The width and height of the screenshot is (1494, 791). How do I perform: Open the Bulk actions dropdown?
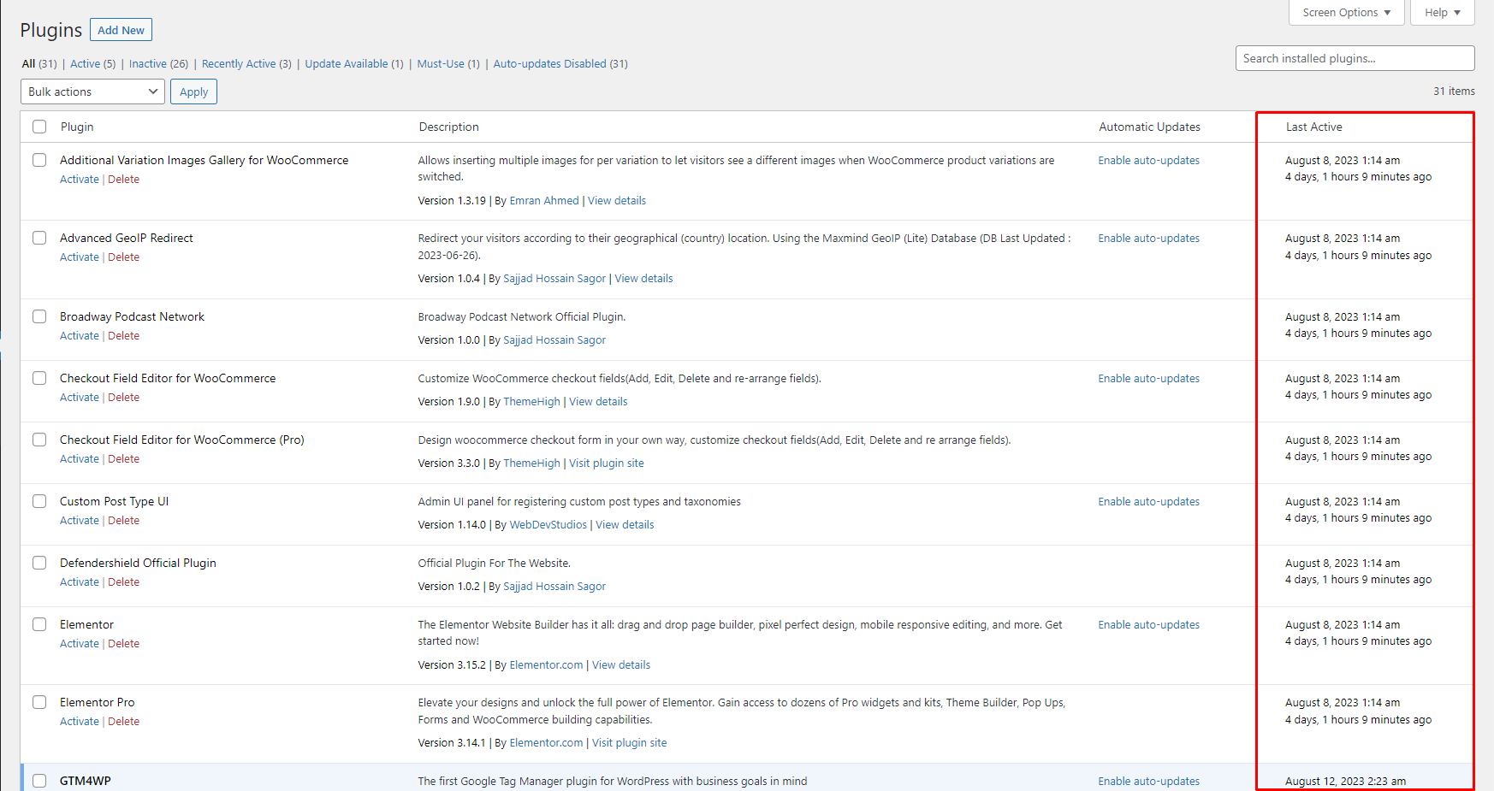(x=92, y=91)
